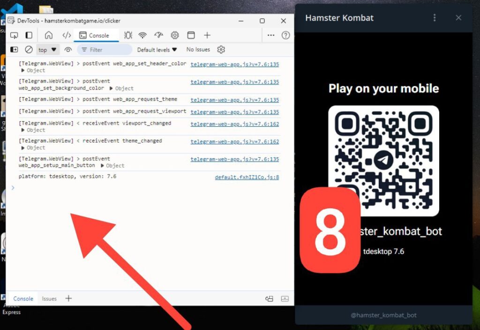Expand Object under theme_changed log
Viewport: 480px width, 330px height.
click(x=33, y=148)
